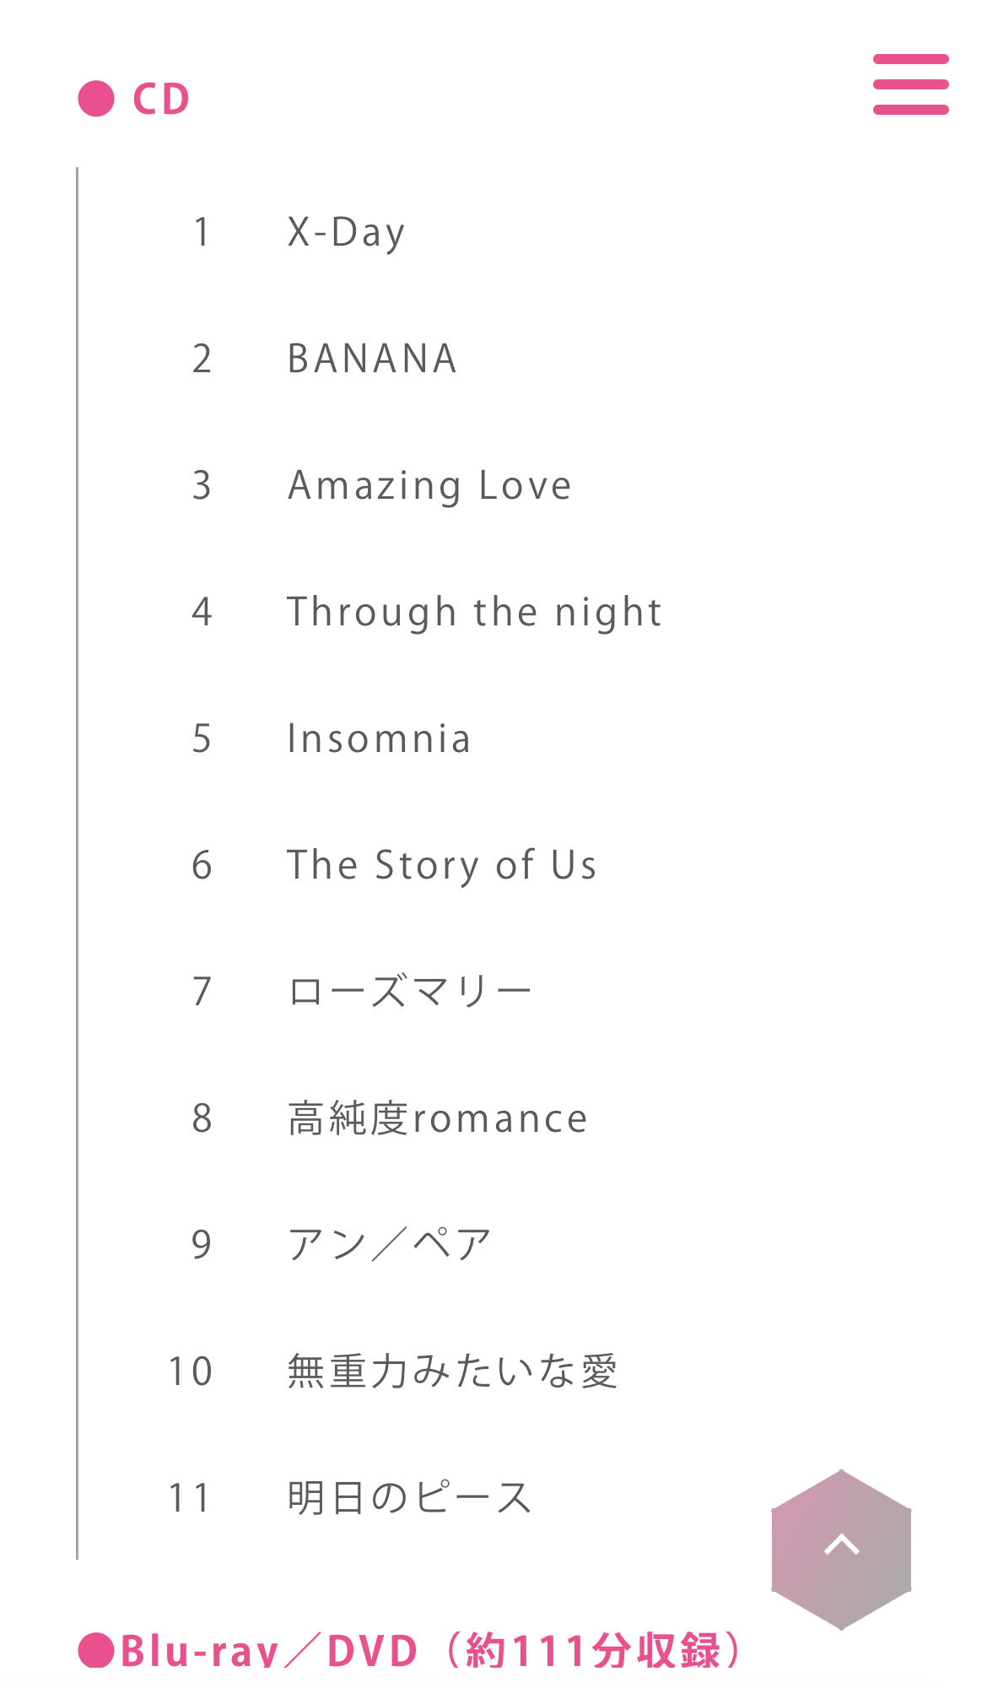Choose track Insomnia
Viewport: 987px width, 1688px height.
click(379, 738)
